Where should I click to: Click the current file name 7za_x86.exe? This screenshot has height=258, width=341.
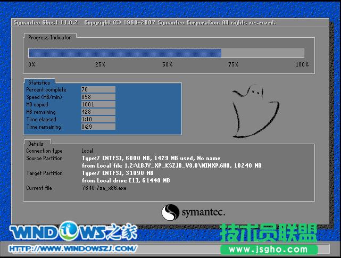(105, 188)
